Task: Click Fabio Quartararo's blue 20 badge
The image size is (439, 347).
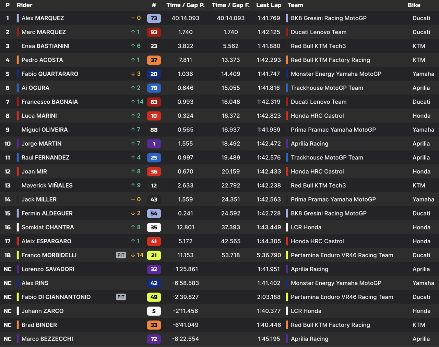Action: tap(154, 74)
